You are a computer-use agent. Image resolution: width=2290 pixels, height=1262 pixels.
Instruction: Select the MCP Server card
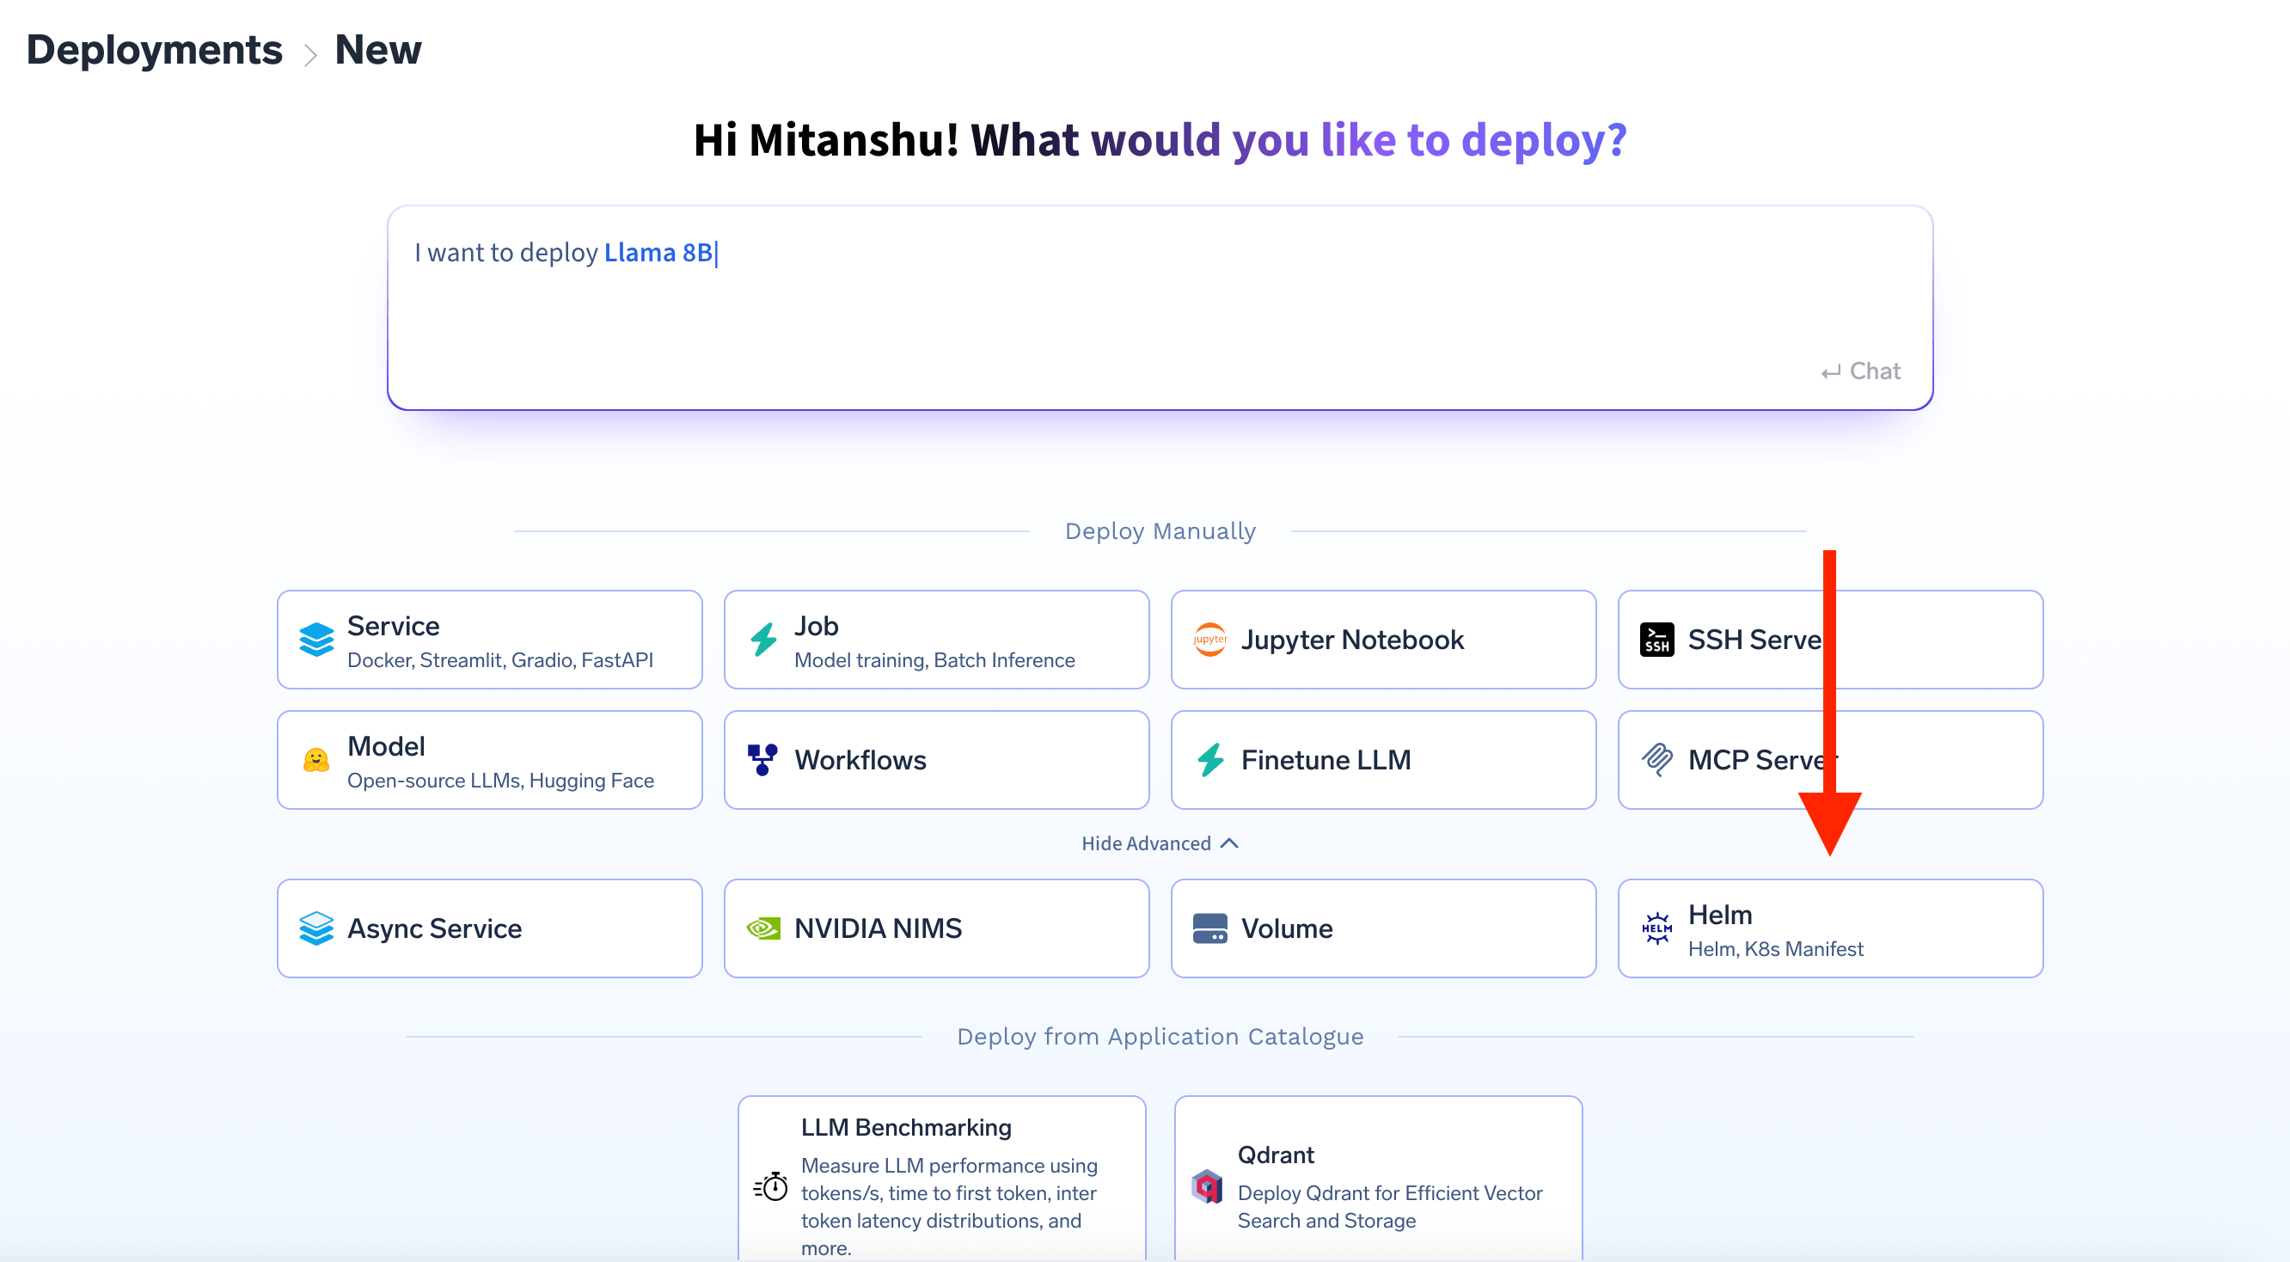1831,760
